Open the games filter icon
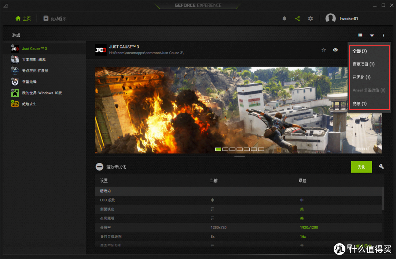The image size is (396, 259). (372, 35)
